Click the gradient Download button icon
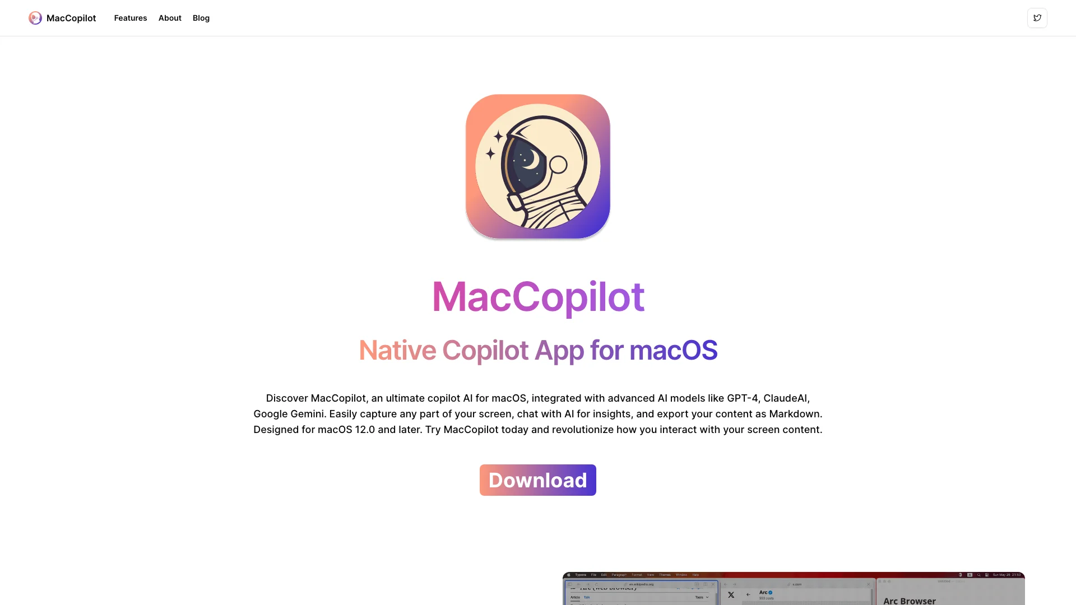This screenshot has width=1076, height=605. click(538, 480)
